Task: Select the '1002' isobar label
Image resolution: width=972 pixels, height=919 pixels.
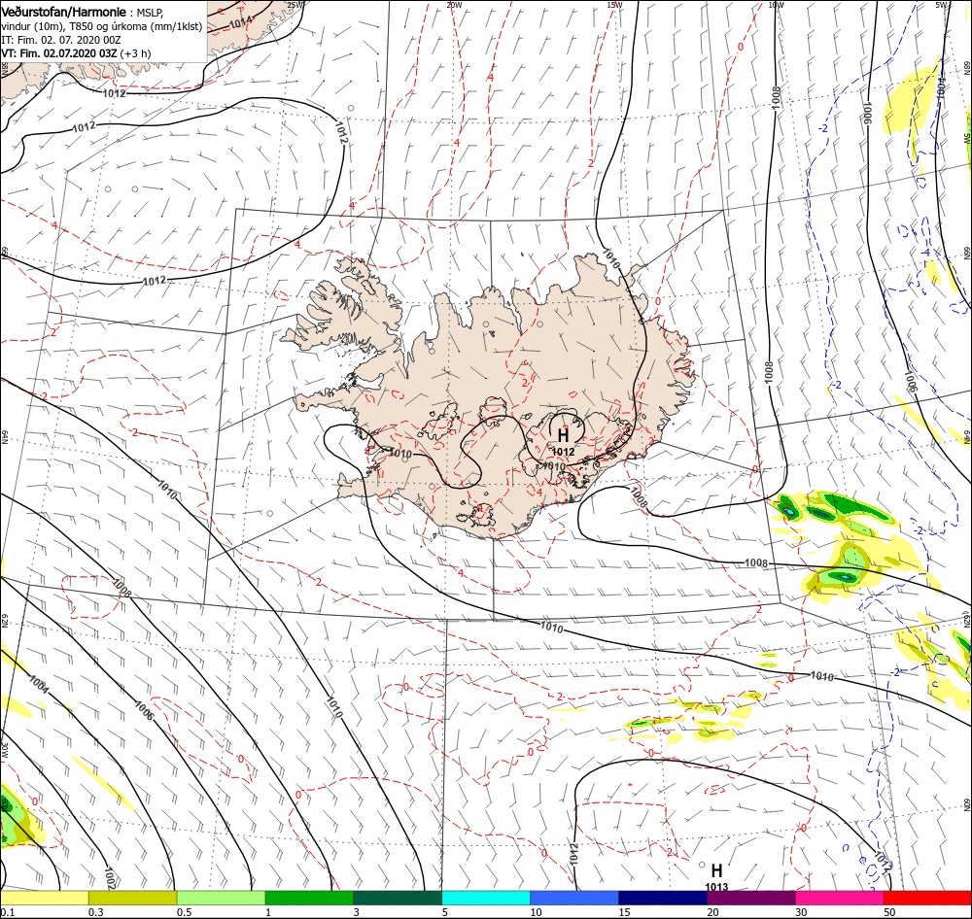Action: [109, 877]
